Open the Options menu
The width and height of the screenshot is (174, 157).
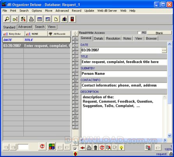point(37,11)
